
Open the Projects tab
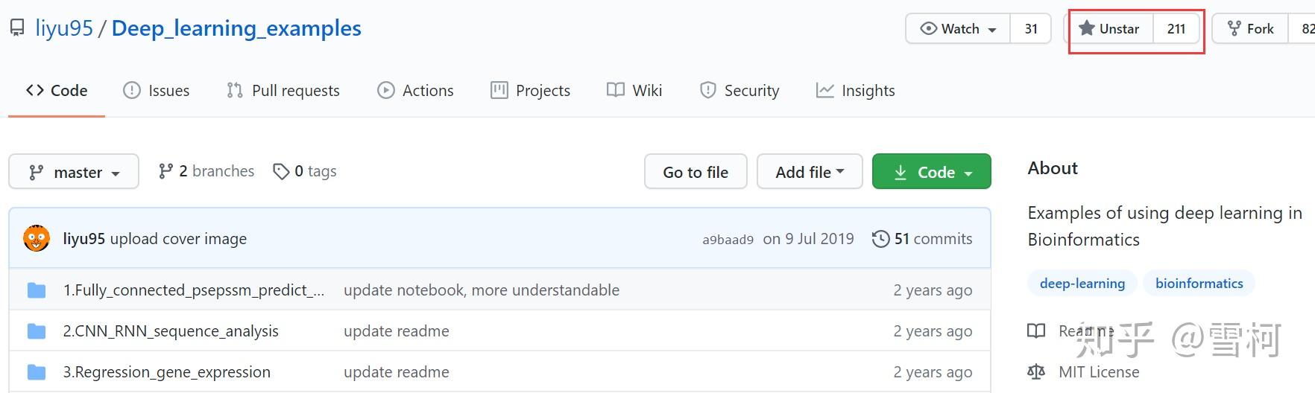[x=531, y=91]
